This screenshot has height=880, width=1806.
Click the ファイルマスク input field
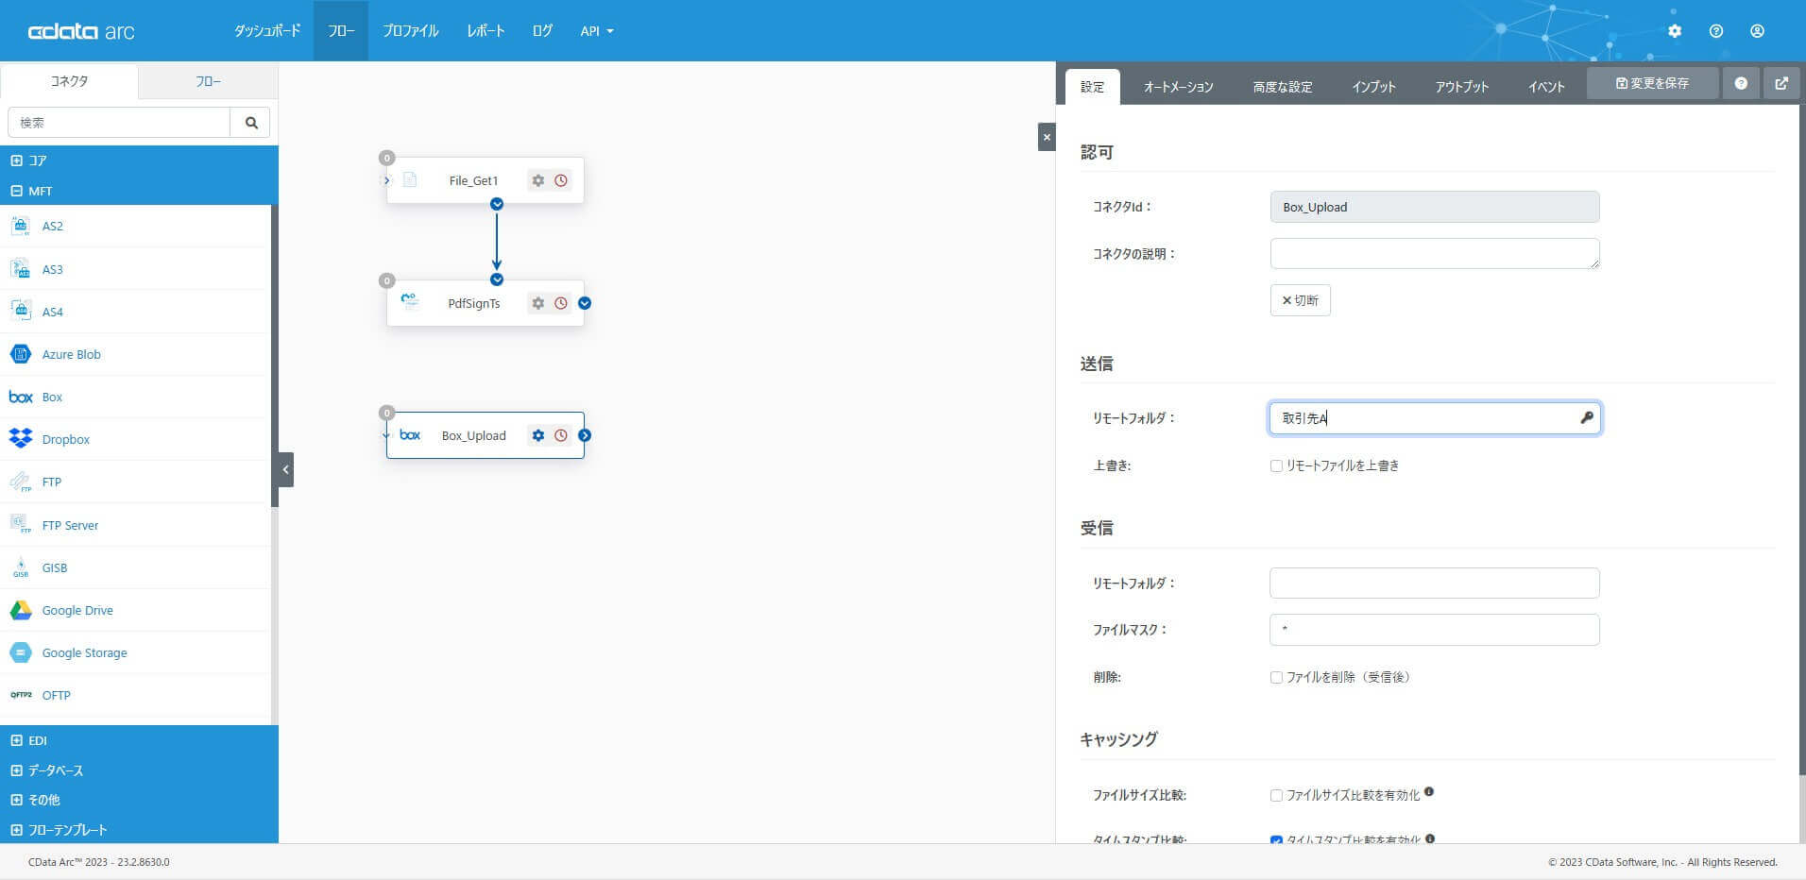tap(1435, 630)
